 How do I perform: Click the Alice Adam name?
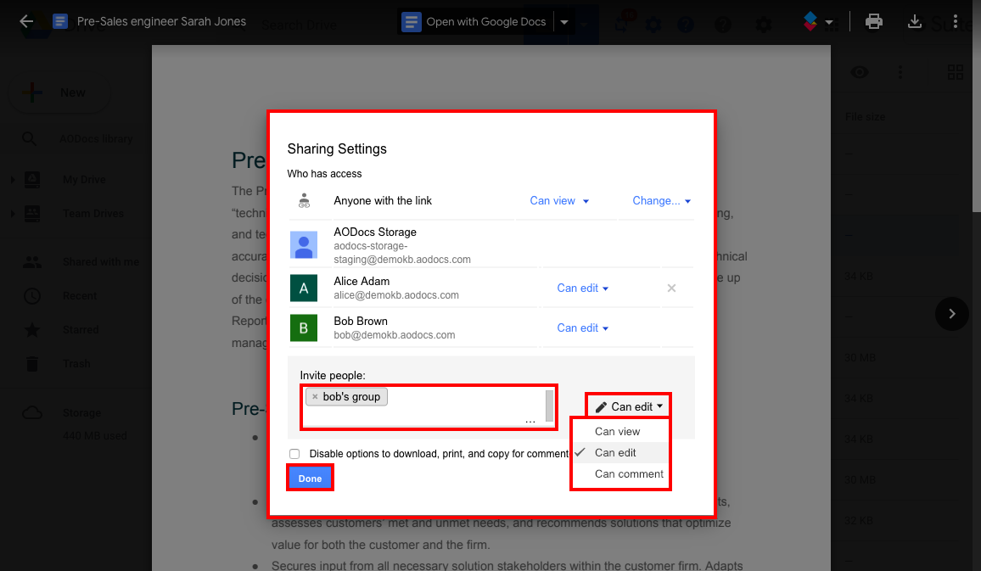coord(362,282)
